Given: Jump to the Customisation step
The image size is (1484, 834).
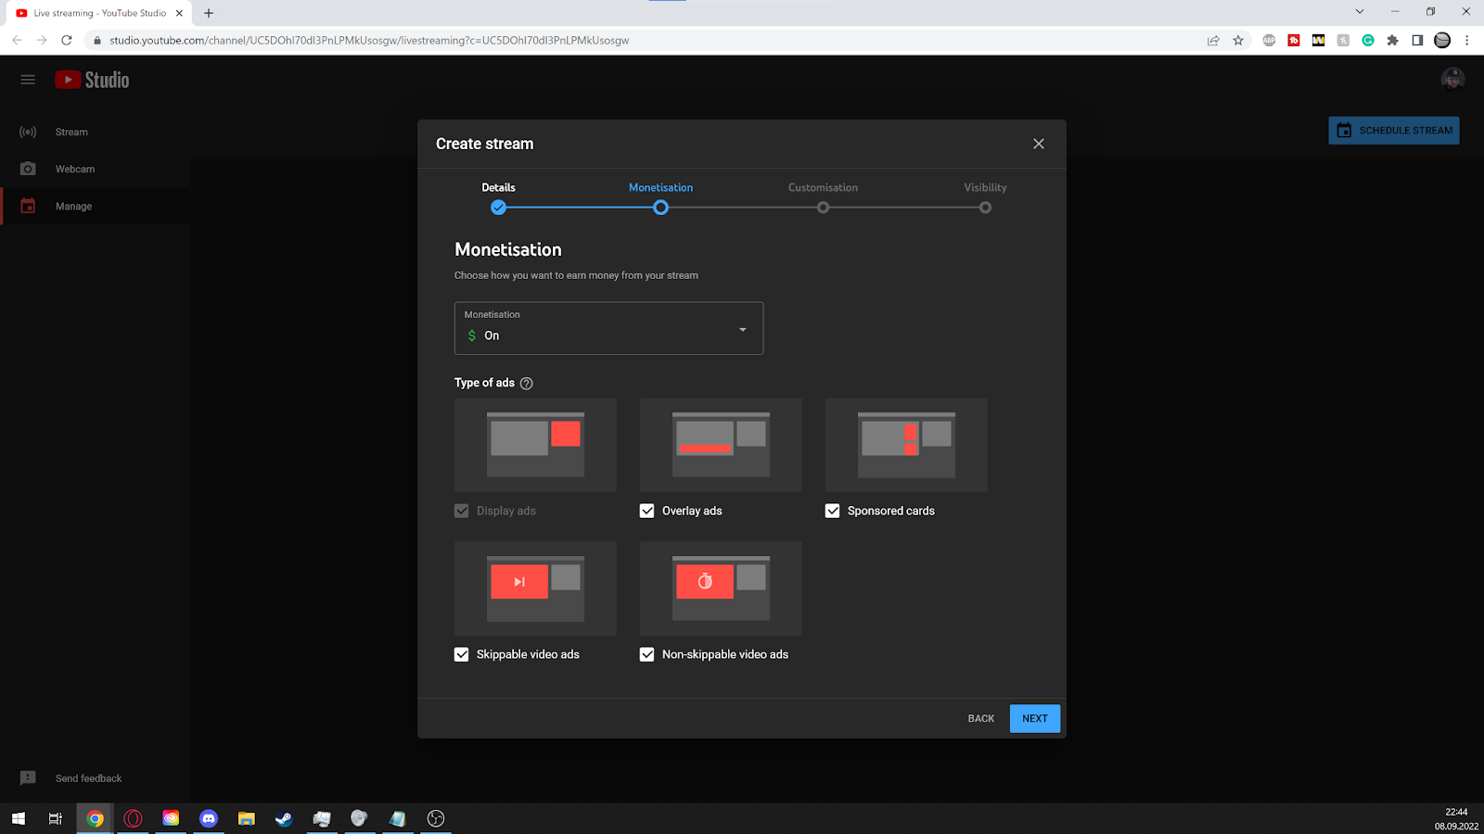Looking at the screenshot, I should 823,196.
